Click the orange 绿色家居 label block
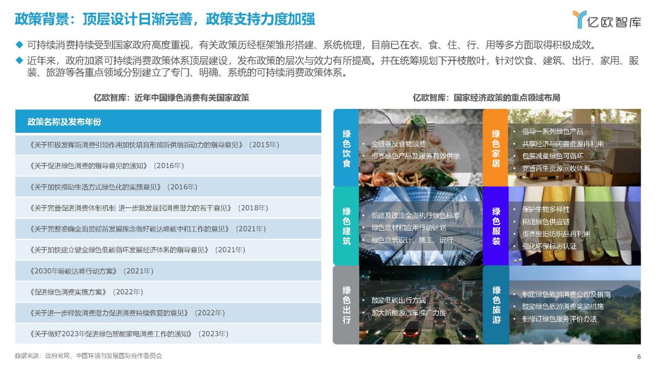The image size is (655, 368). tap(495, 148)
